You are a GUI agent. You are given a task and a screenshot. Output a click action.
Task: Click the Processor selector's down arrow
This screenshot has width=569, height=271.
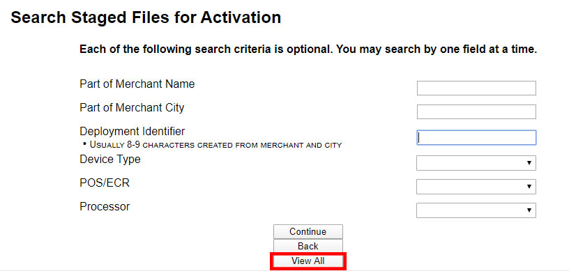[529, 210]
